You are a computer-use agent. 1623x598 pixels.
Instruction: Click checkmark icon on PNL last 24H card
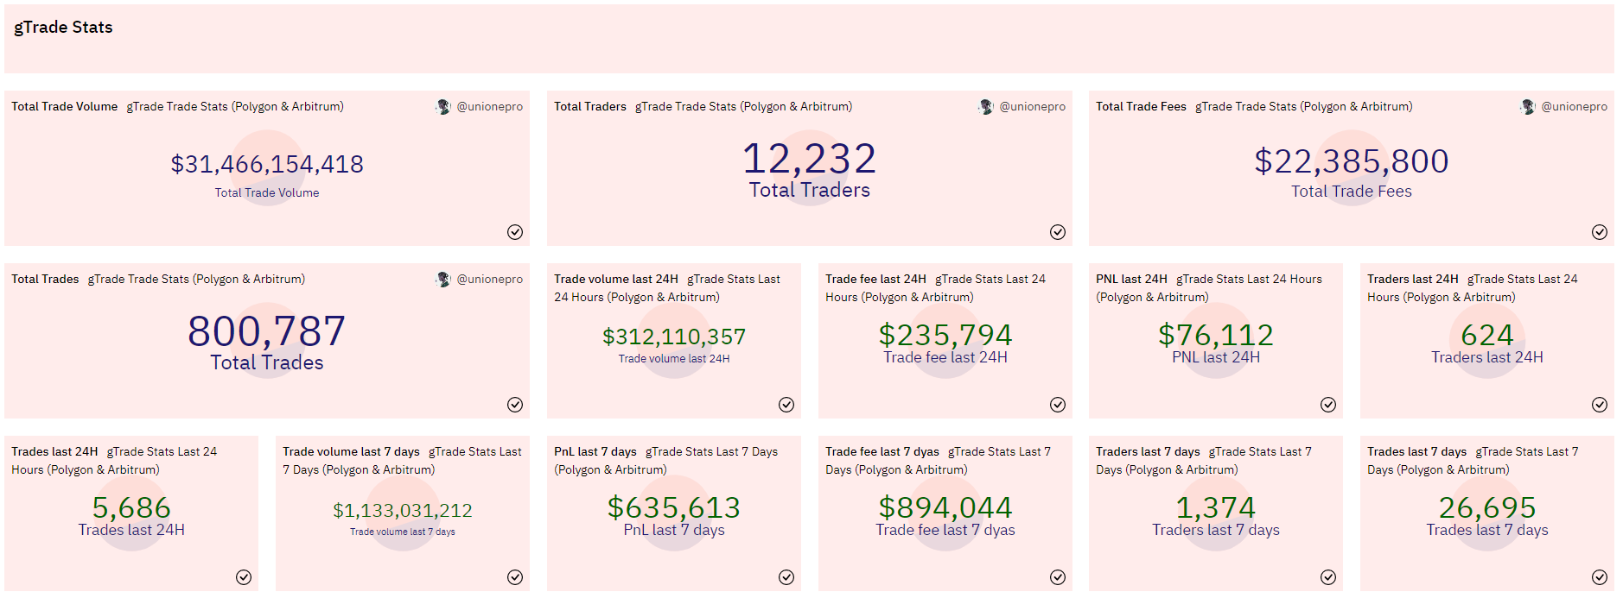pyautogui.click(x=1328, y=405)
